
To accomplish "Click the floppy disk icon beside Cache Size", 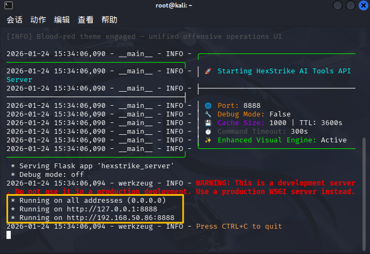I will pyautogui.click(x=208, y=123).
